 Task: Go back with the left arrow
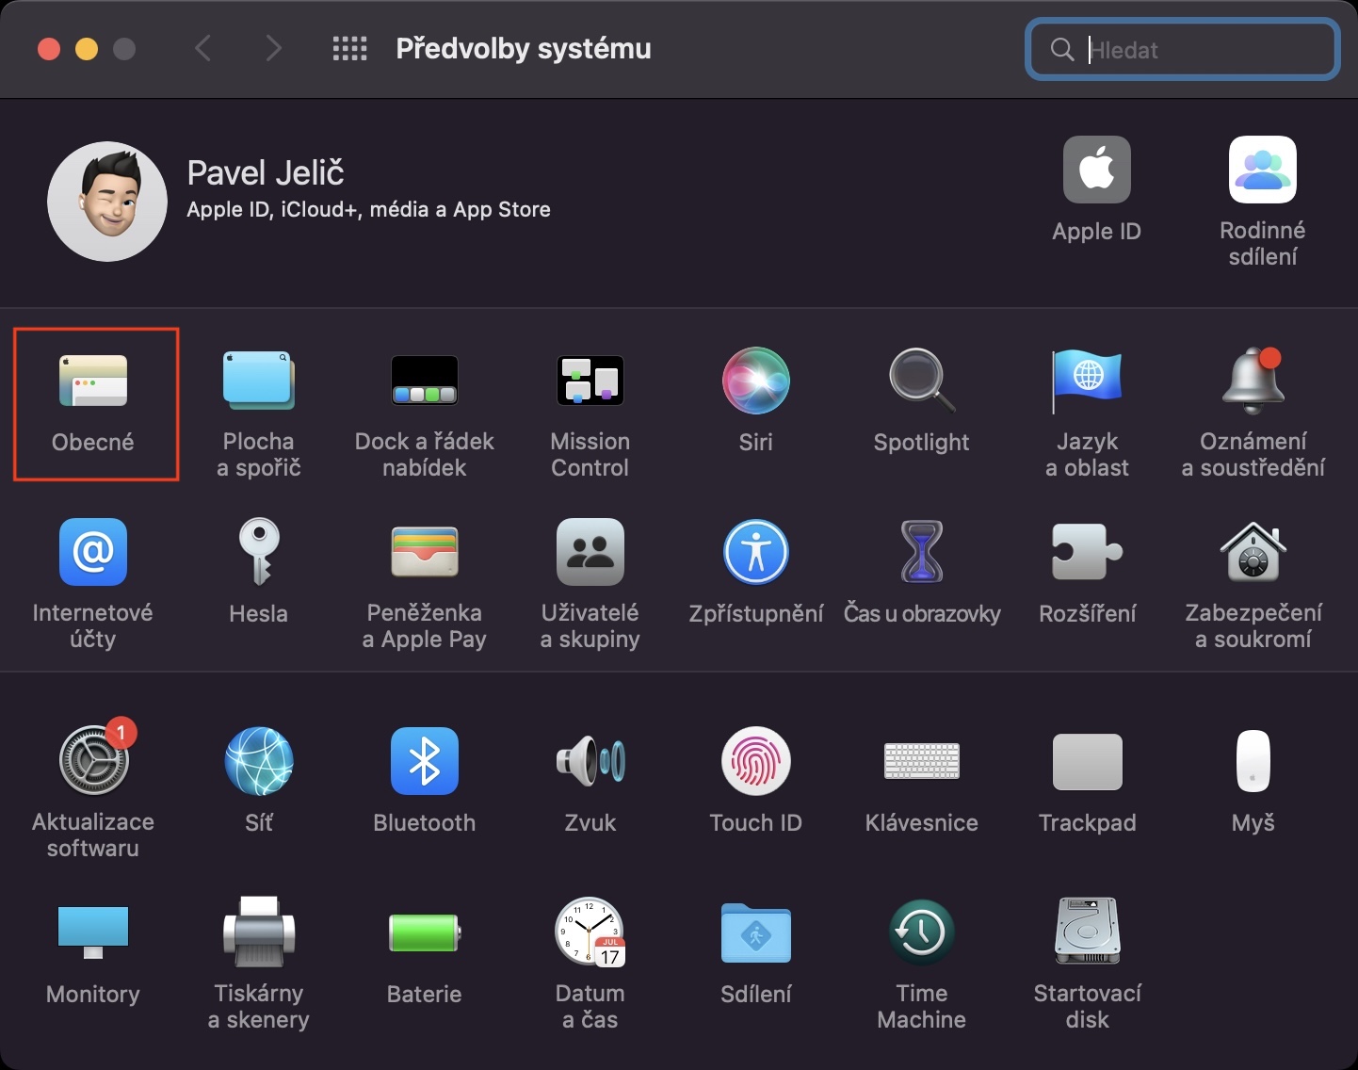click(202, 48)
